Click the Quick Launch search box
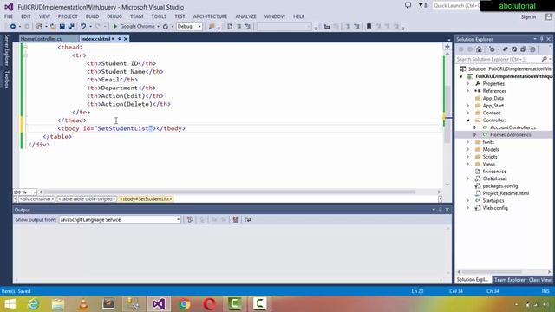This screenshot has height=312, width=555. [456, 6]
